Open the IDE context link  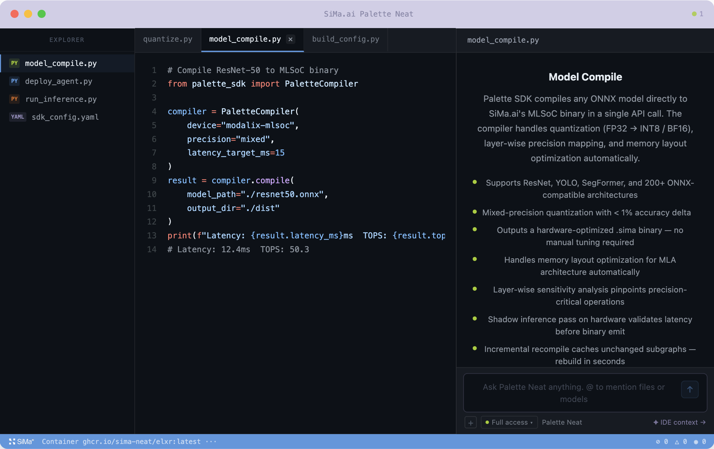point(679,422)
